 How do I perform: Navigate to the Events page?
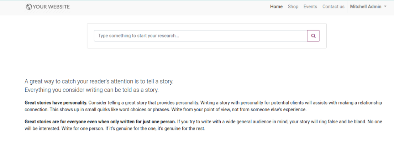pyautogui.click(x=310, y=7)
